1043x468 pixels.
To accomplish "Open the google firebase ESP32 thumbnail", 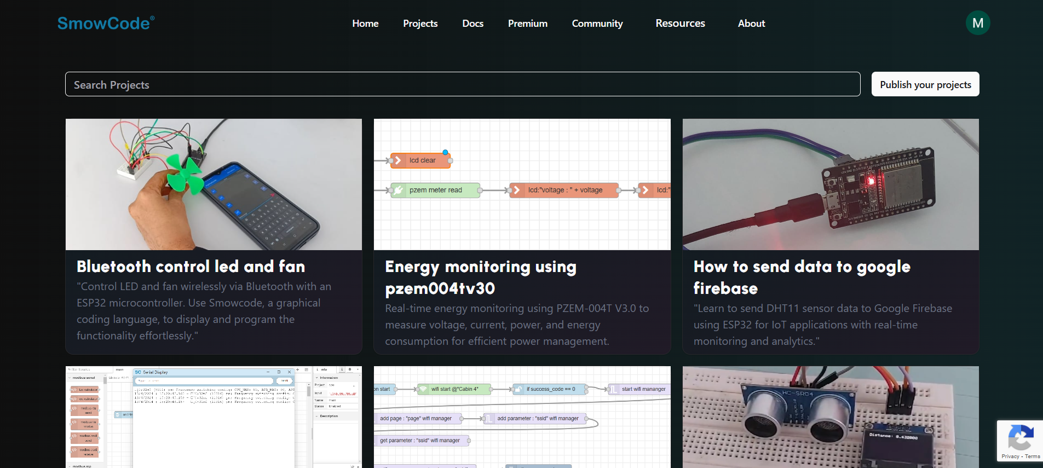I will [x=831, y=184].
